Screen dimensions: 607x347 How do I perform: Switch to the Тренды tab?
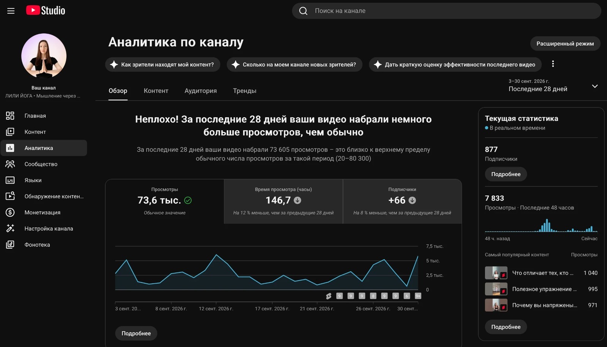[245, 91]
